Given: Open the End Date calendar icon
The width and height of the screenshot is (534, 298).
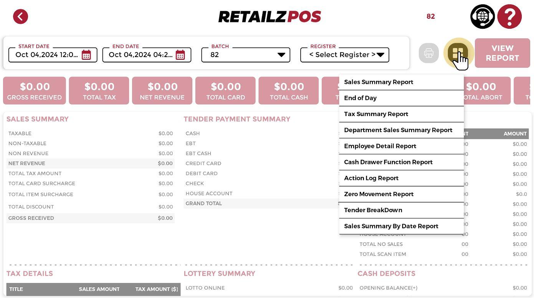Looking at the screenshot, I should pyautogui.click(x=180, y=55).
